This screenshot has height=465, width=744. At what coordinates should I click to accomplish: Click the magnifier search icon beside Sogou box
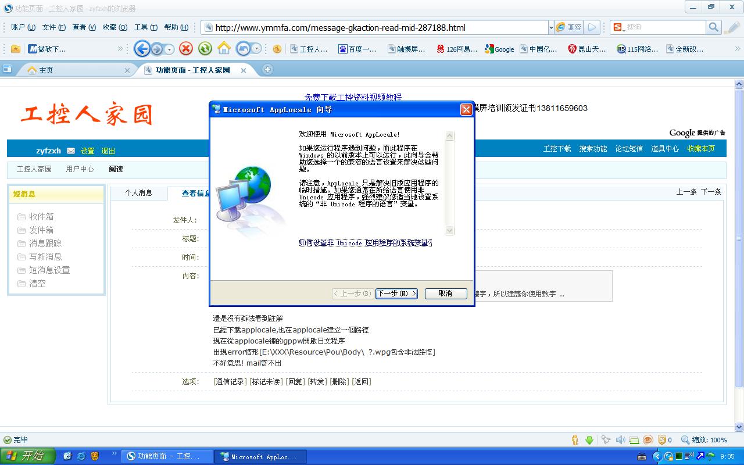click(714, 27)
